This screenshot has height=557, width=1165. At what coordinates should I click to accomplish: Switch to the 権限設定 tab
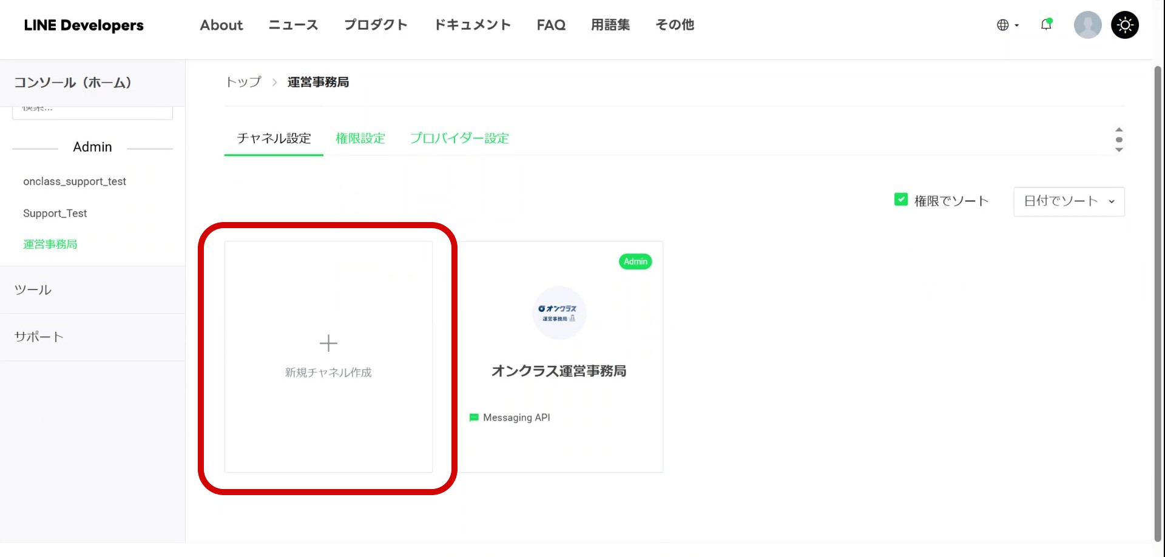360,138
